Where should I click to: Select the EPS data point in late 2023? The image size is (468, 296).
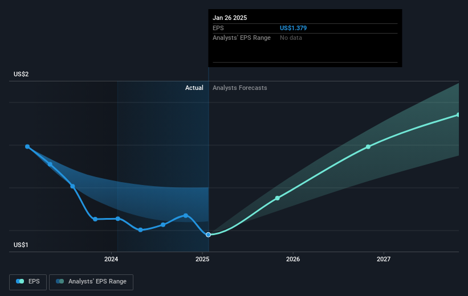[x=95, y=219]
